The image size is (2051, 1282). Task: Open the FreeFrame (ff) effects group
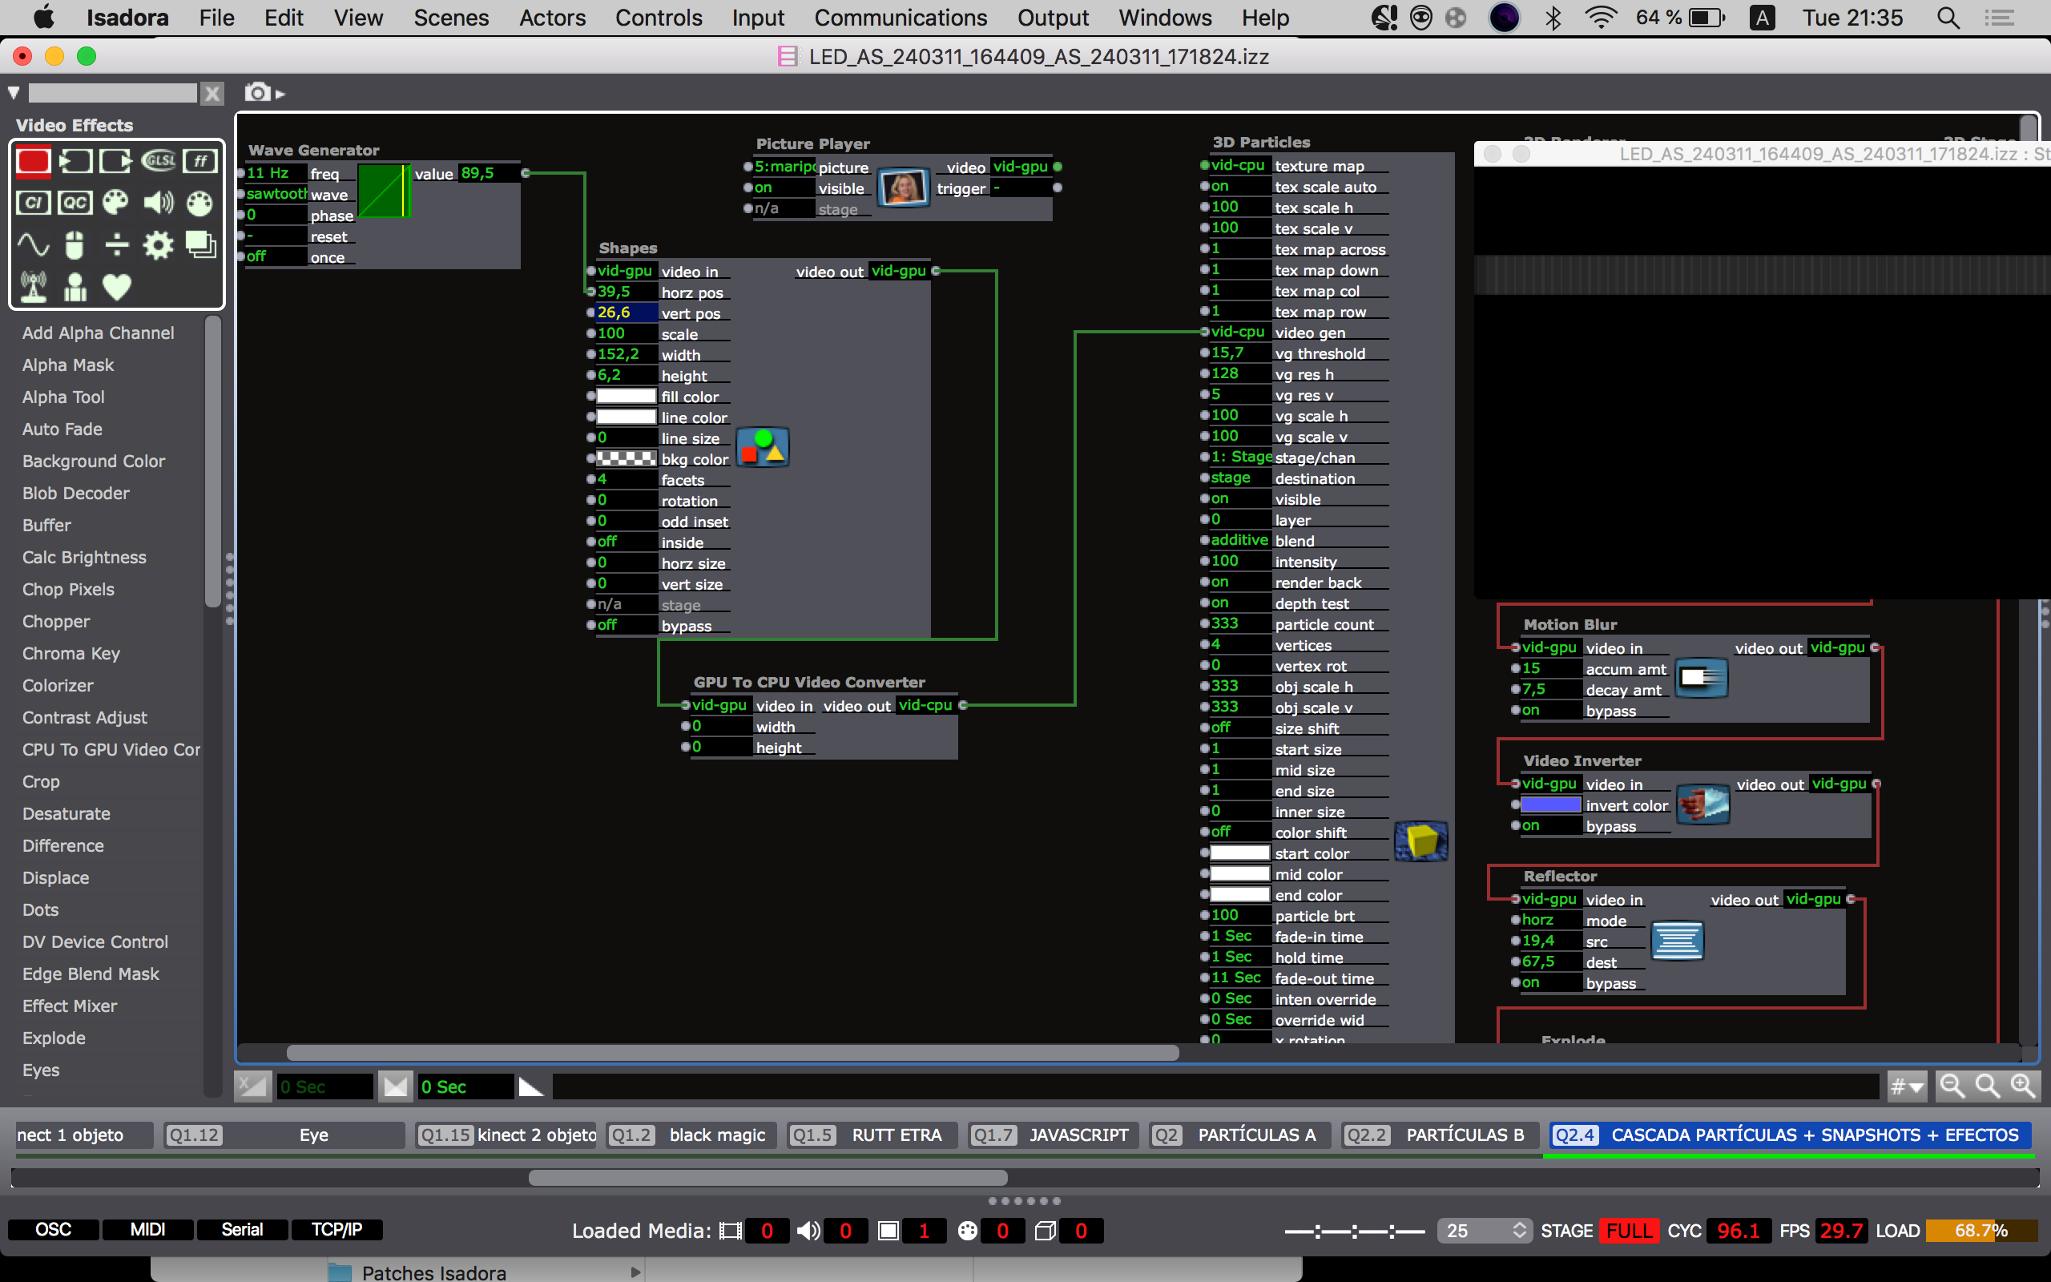coord(200,161)
